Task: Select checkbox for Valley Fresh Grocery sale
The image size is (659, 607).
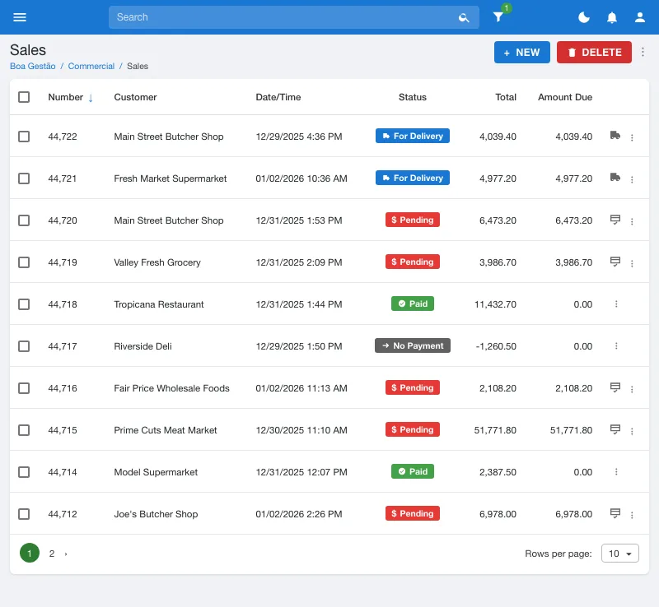Action: tap(24, 262)
